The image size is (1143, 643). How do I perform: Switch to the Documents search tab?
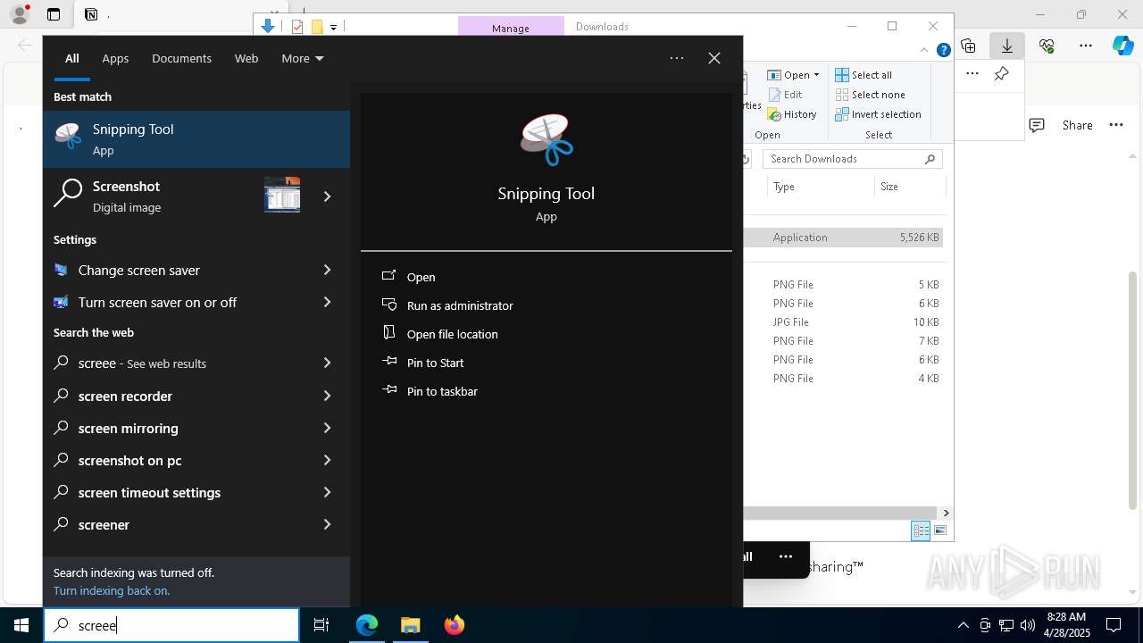pyautogui.click(x=181, y=58)
